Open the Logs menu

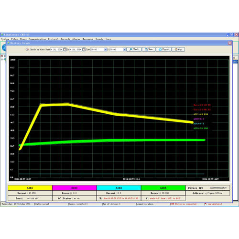pyautogui.click(x=108, y=39)
